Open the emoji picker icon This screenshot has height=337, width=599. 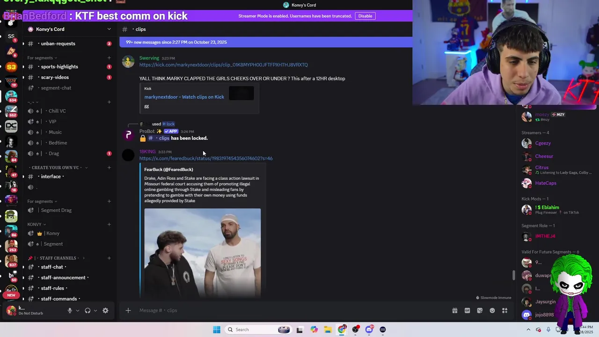coord(492,310)
